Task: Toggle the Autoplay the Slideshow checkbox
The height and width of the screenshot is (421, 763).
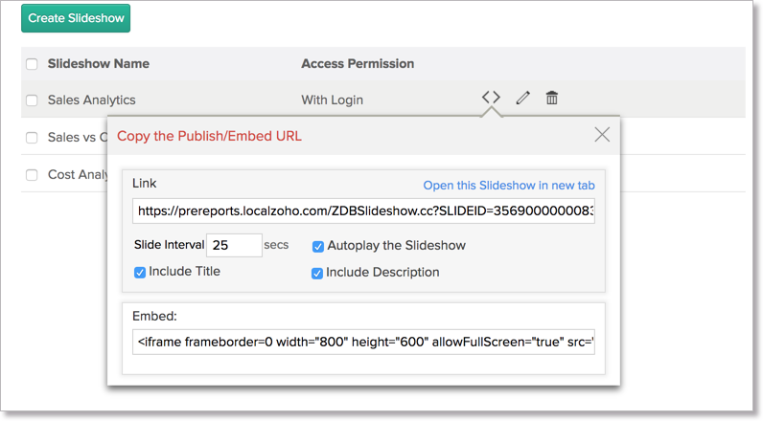Action: [318, 246]
